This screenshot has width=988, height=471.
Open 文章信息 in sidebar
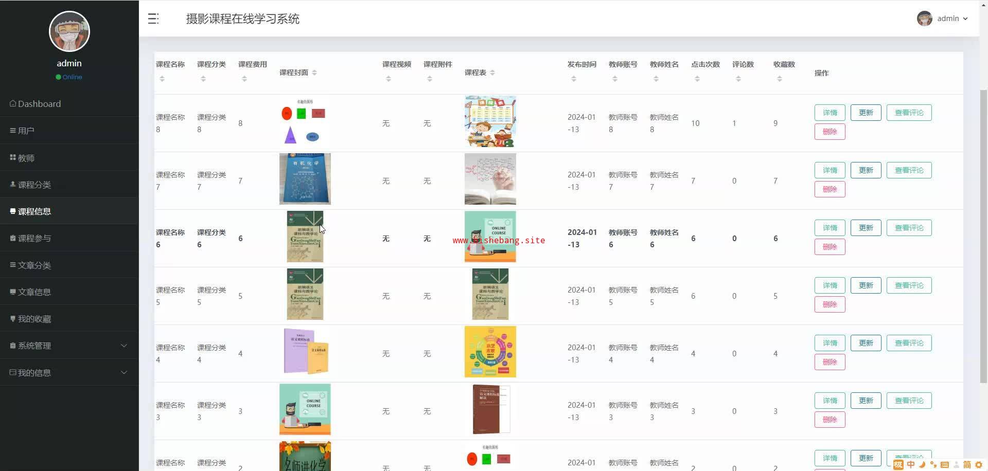(x=69, y=292)
